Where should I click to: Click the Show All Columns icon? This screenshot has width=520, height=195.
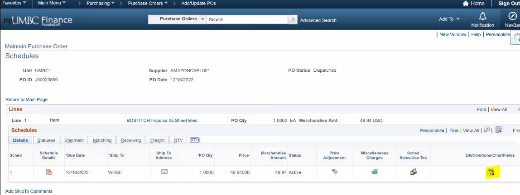tap(195, 140)
